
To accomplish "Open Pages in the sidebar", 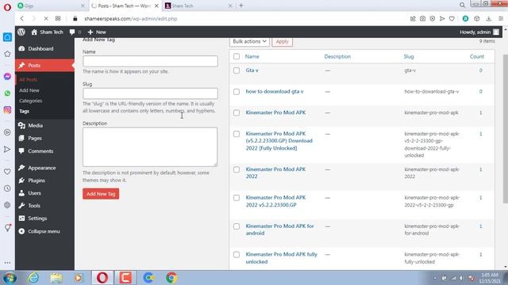I will tap(35, 138).
